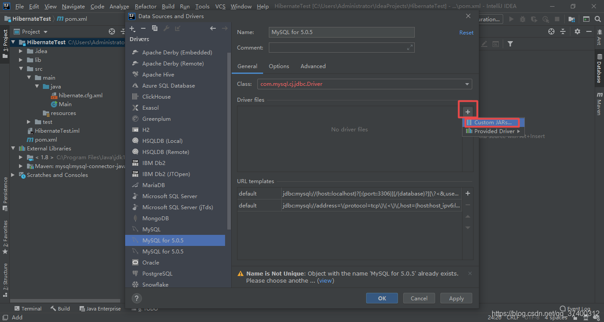Click the filter funnel icon in Database panel

(510, 44)
